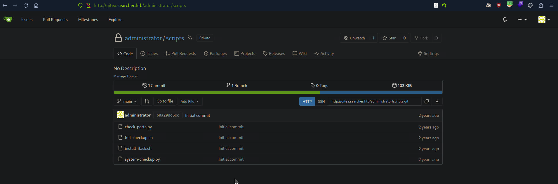Image resolution: width=558 pixels, height=184 pixels.
Task: Click the browser back arrow
Action: coord(5,5)
